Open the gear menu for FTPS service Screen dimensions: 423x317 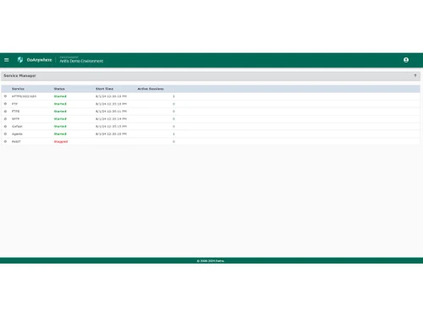click(x=5, y=112)
